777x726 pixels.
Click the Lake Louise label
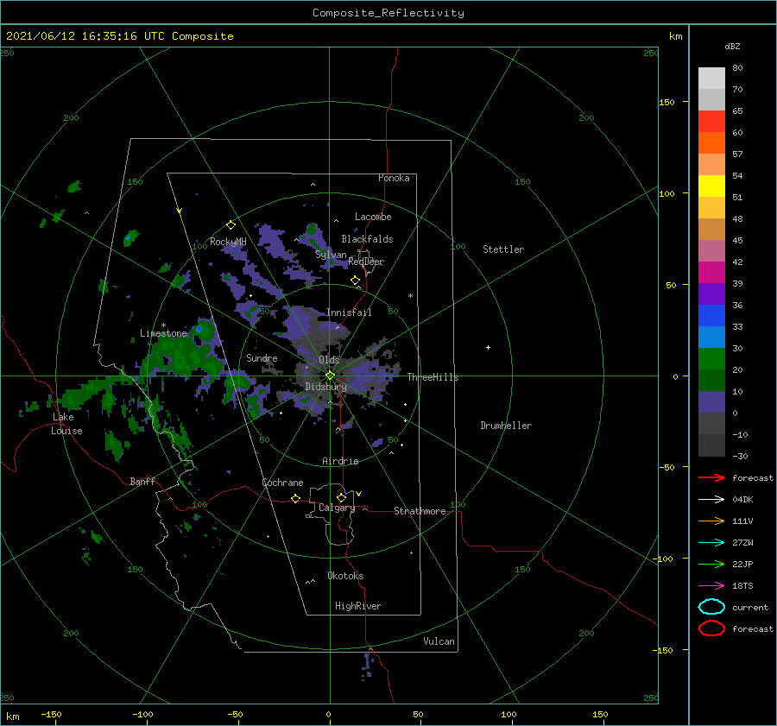(x=66, y=424)
